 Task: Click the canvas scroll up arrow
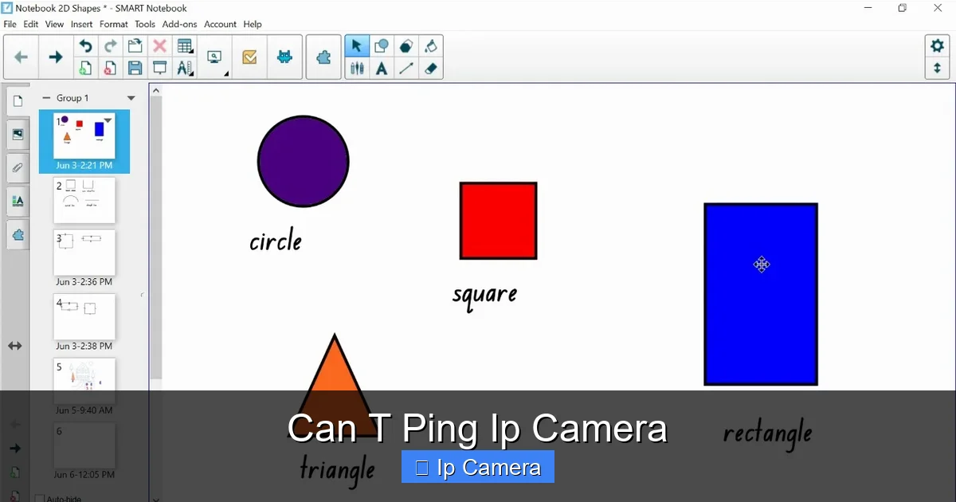click(156, 90)
